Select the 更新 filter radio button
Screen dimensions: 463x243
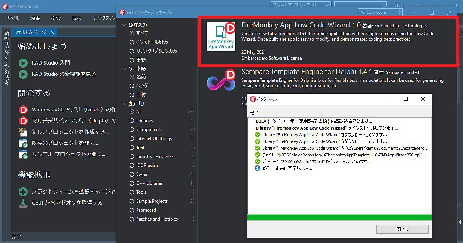[x=131, y=60]
